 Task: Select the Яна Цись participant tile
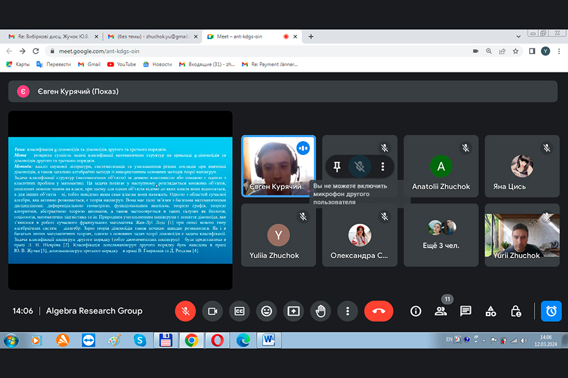[522, 166]
